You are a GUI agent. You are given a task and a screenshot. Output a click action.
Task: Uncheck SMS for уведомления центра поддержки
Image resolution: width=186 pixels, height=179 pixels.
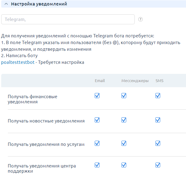point(158,165)
